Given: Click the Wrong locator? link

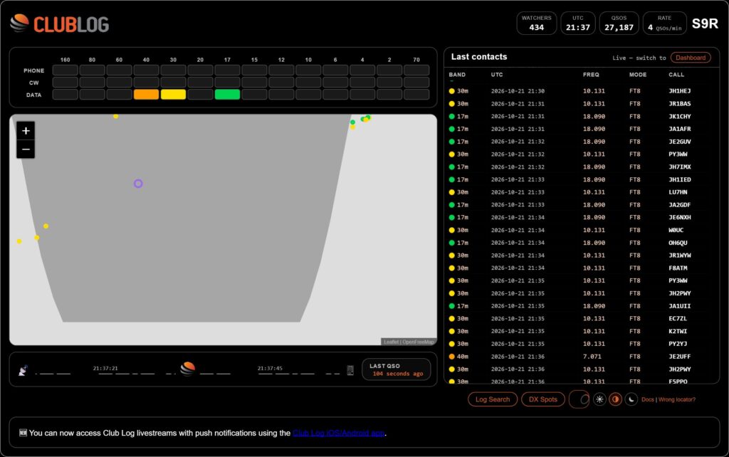Looking at the screenshot, I should coord(677,399).
